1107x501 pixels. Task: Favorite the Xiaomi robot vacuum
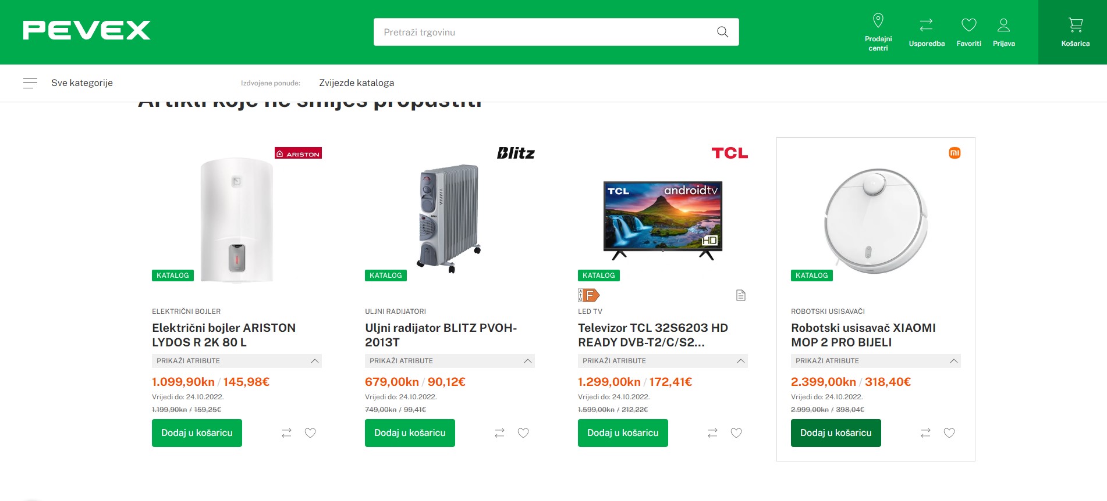[949, 433]
